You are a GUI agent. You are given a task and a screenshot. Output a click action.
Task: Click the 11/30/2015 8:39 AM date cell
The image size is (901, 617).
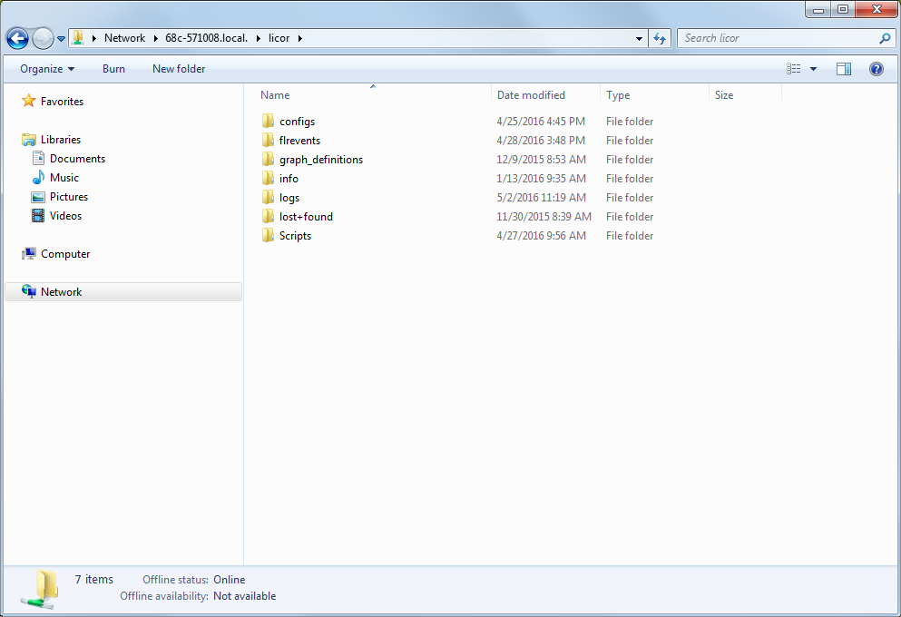point(544,216)
